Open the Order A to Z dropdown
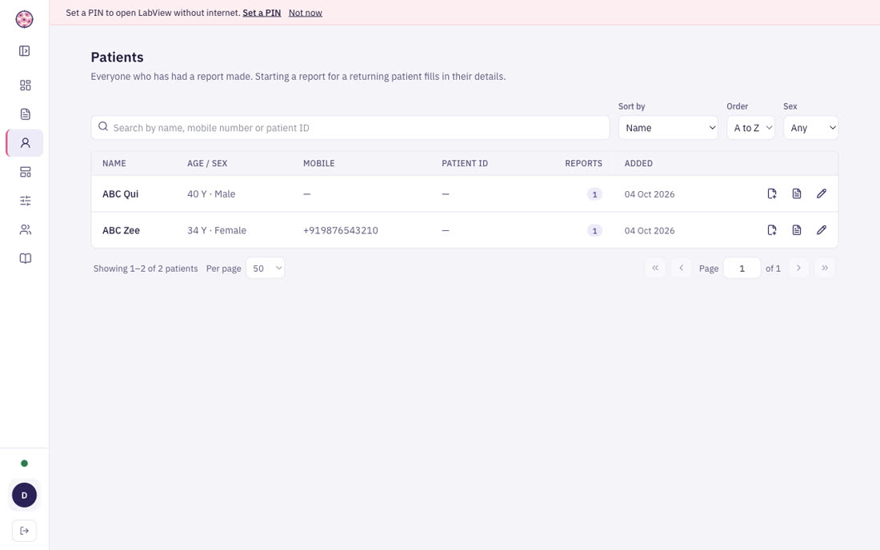This screenshot has height=550, width=880. pos(751,128)
